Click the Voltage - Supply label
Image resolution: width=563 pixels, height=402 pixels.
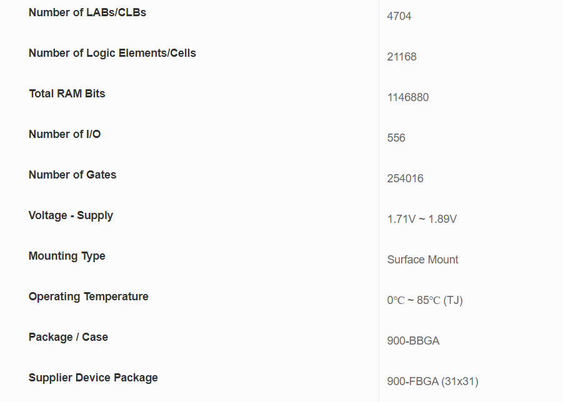click(71, 215)
